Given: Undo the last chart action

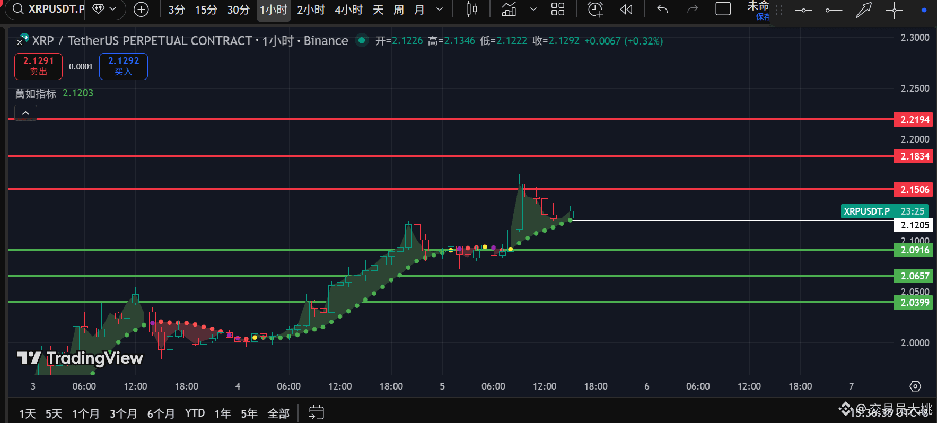Looking at the screenshot, I should (x=662, y=9).
